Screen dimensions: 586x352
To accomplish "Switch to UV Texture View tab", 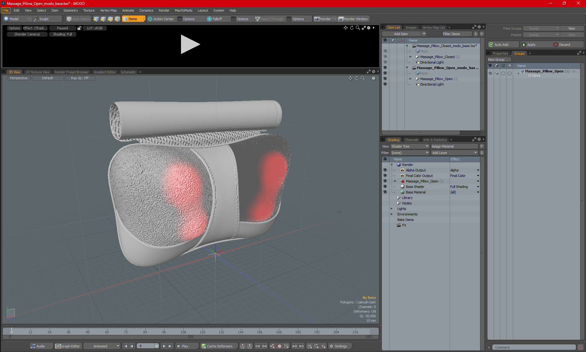I will tap(38, 72).
